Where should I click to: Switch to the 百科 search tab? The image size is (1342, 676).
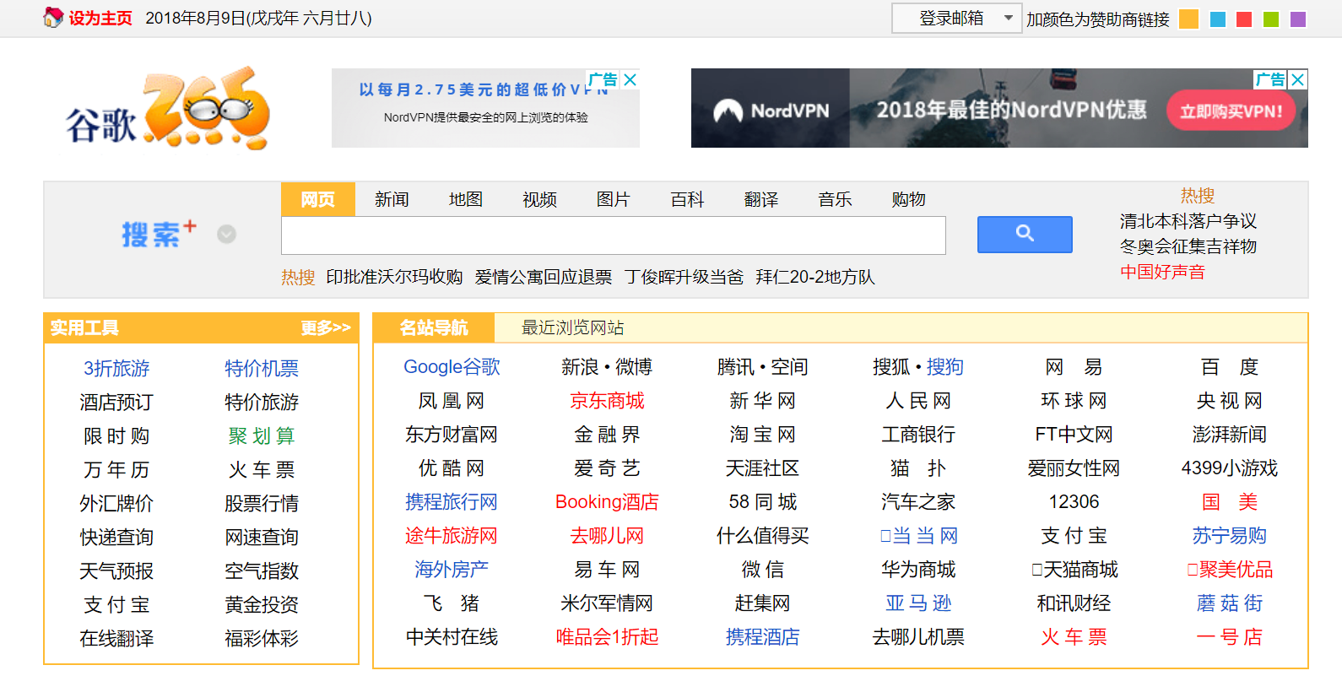coord(687,199)
